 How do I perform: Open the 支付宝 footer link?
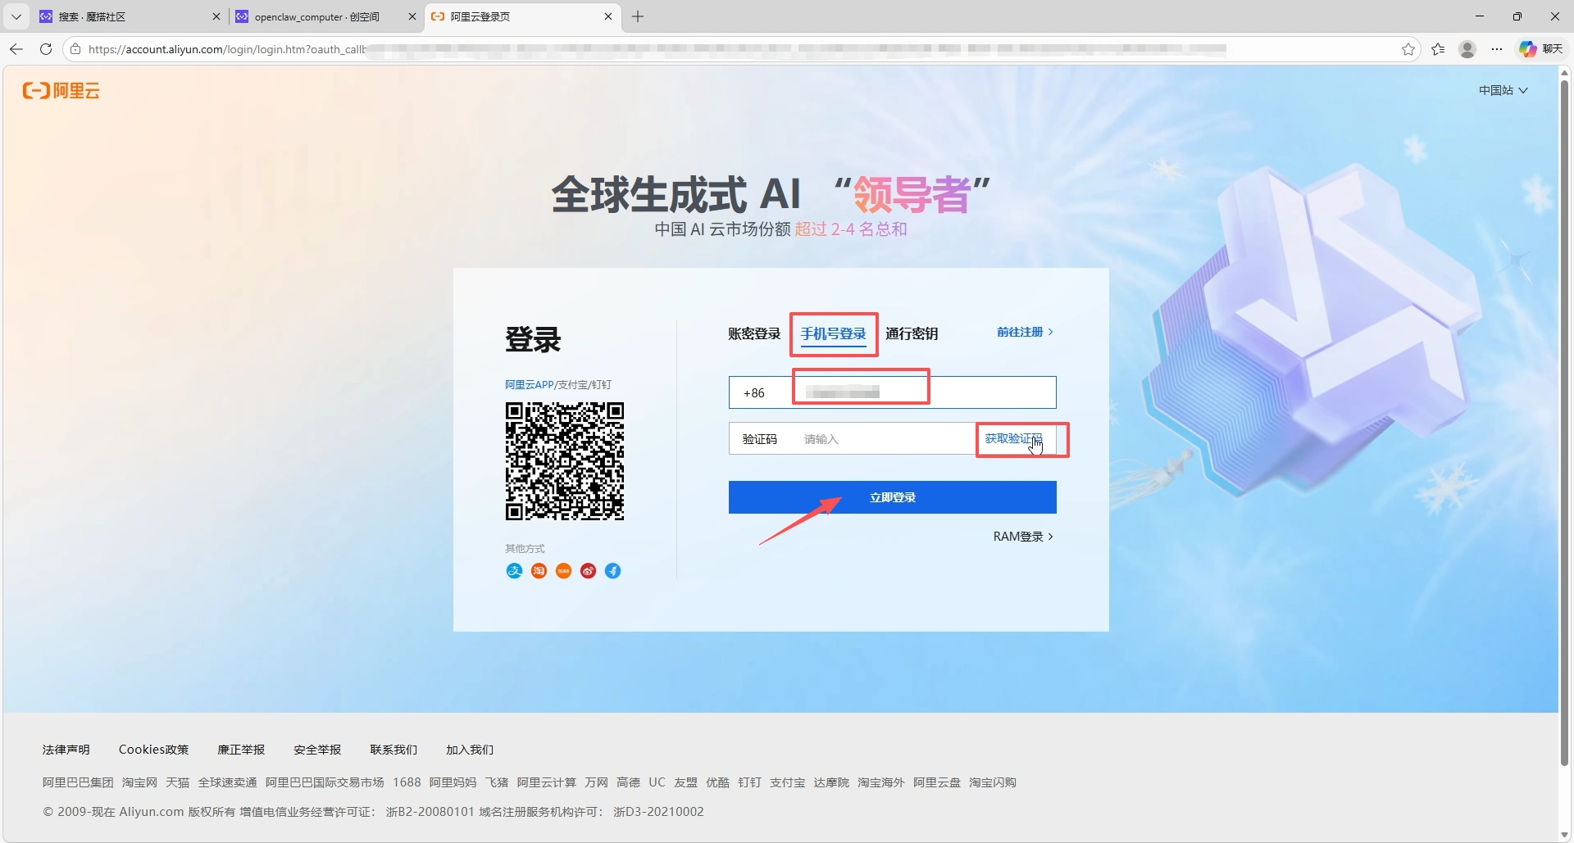(x=787, y=782)
